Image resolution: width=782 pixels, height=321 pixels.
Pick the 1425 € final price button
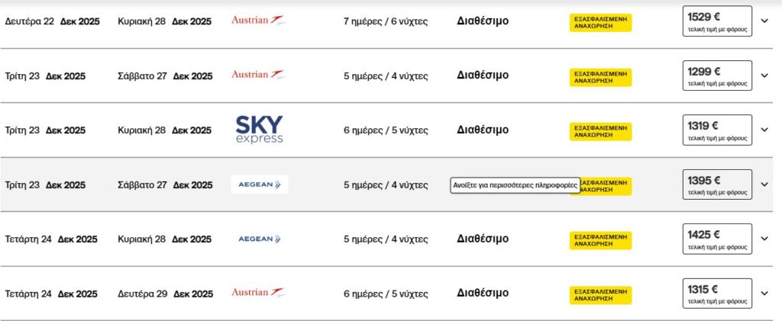coord(717,239)
